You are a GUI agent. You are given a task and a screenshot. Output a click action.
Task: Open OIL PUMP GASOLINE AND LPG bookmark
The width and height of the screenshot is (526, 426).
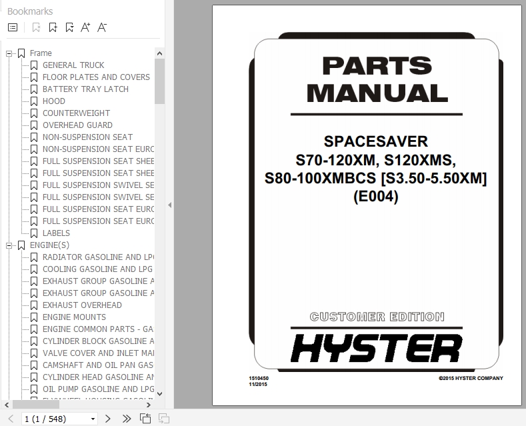(x=98, y=389)
